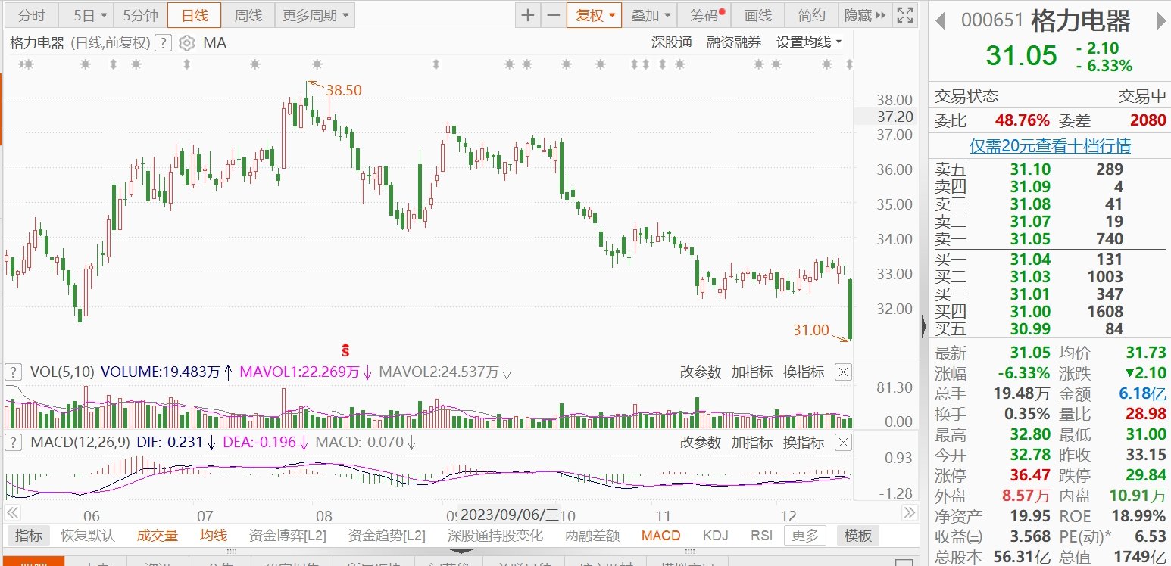This screenshot has height=566, width=1171.
Task: Close the VOL indicator sub-chart
Action: coord(843,372)
